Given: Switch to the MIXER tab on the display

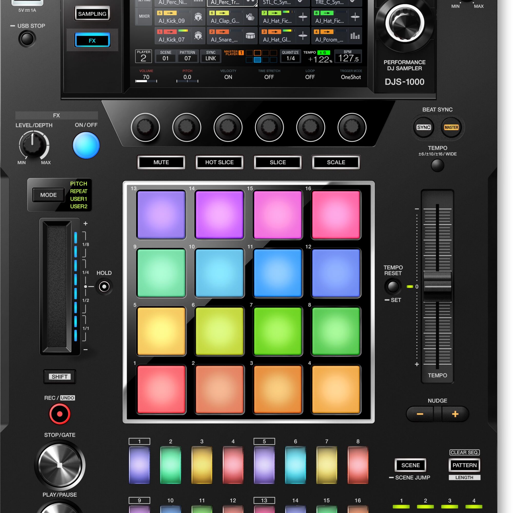Looking at the screenshot, I should 143,16.
